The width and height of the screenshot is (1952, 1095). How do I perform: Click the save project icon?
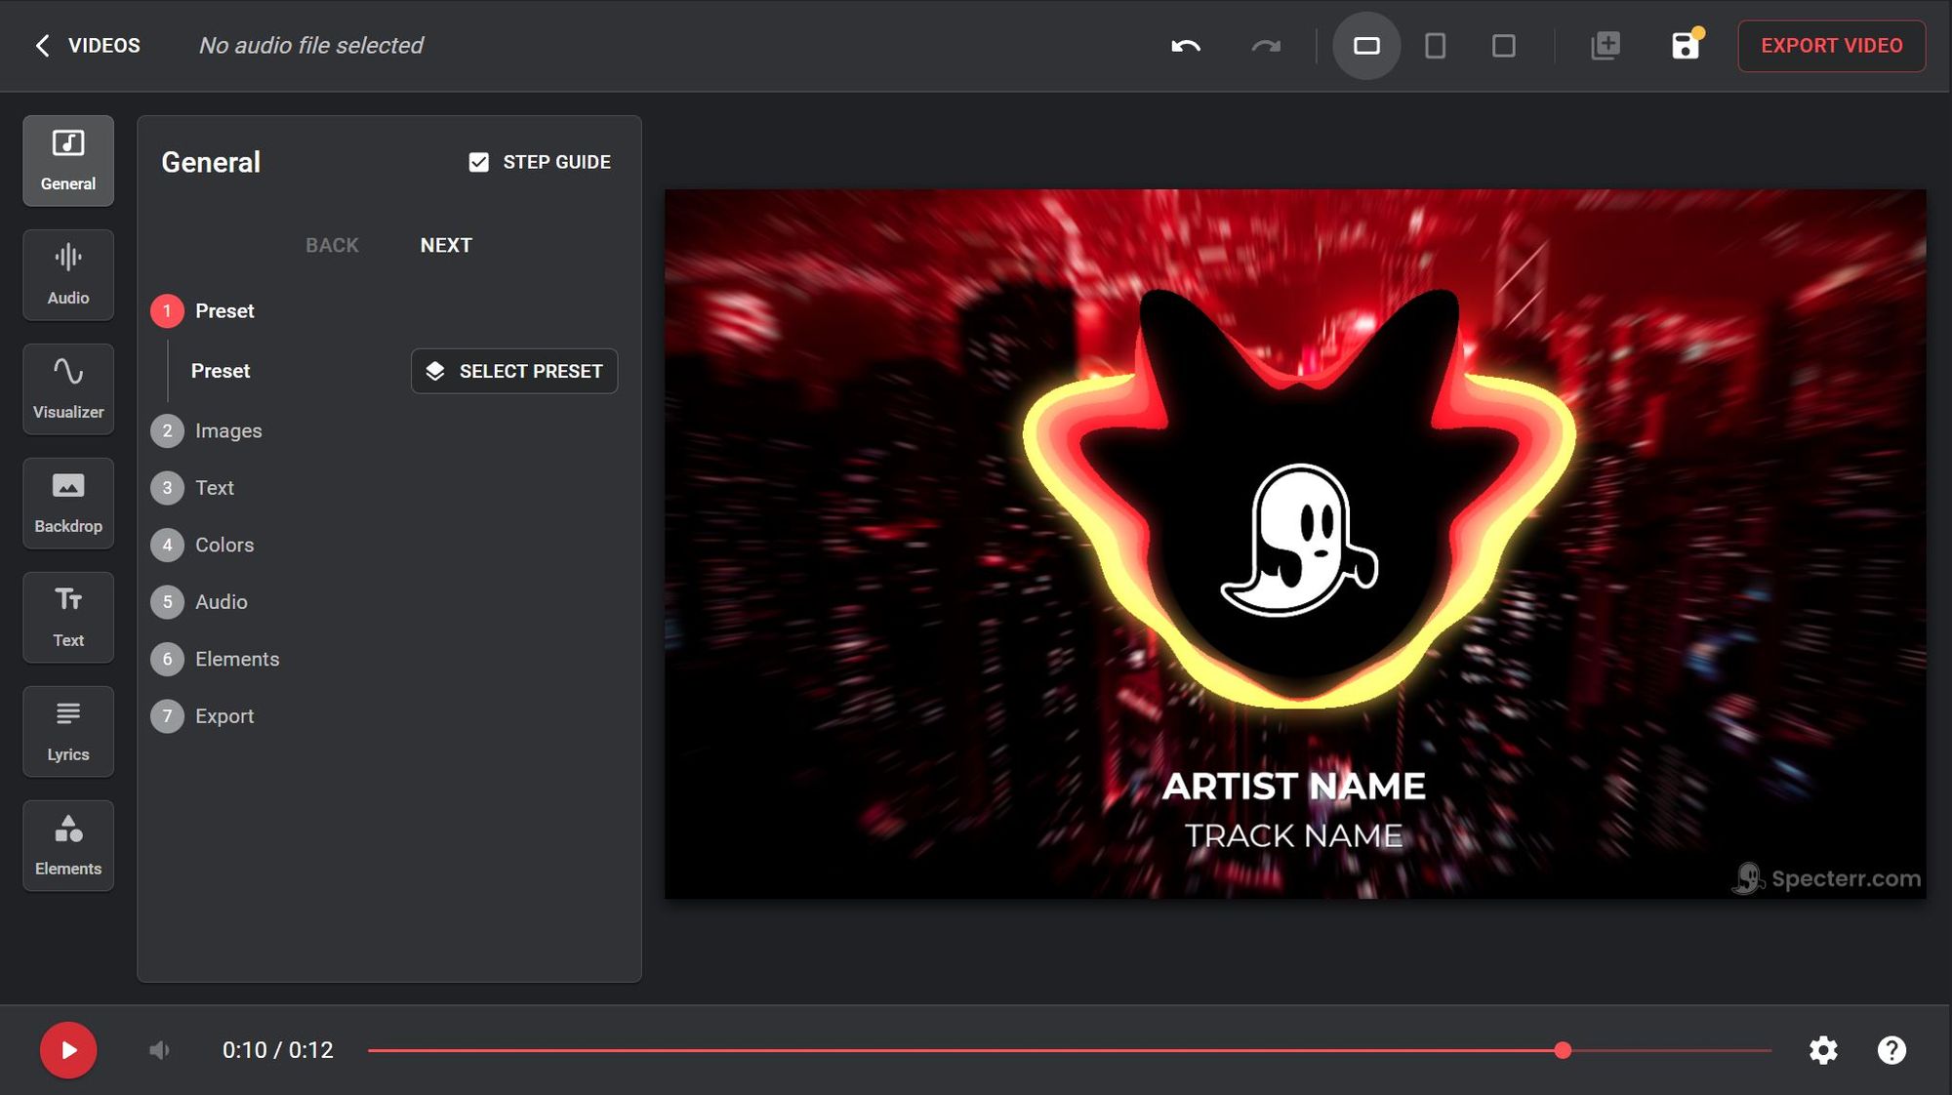(1685, 46)
